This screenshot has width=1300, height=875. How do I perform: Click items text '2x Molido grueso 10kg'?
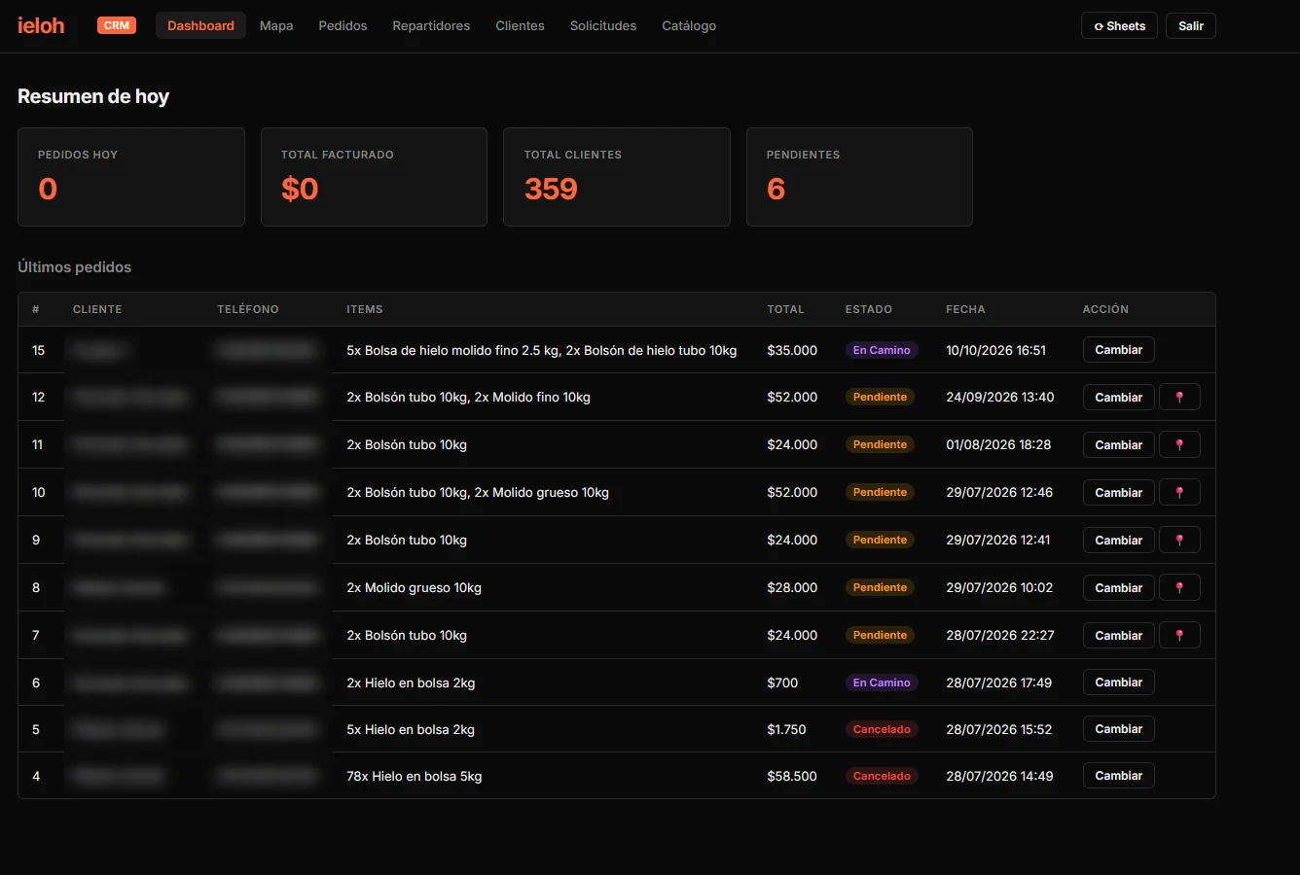coord(415,587)
